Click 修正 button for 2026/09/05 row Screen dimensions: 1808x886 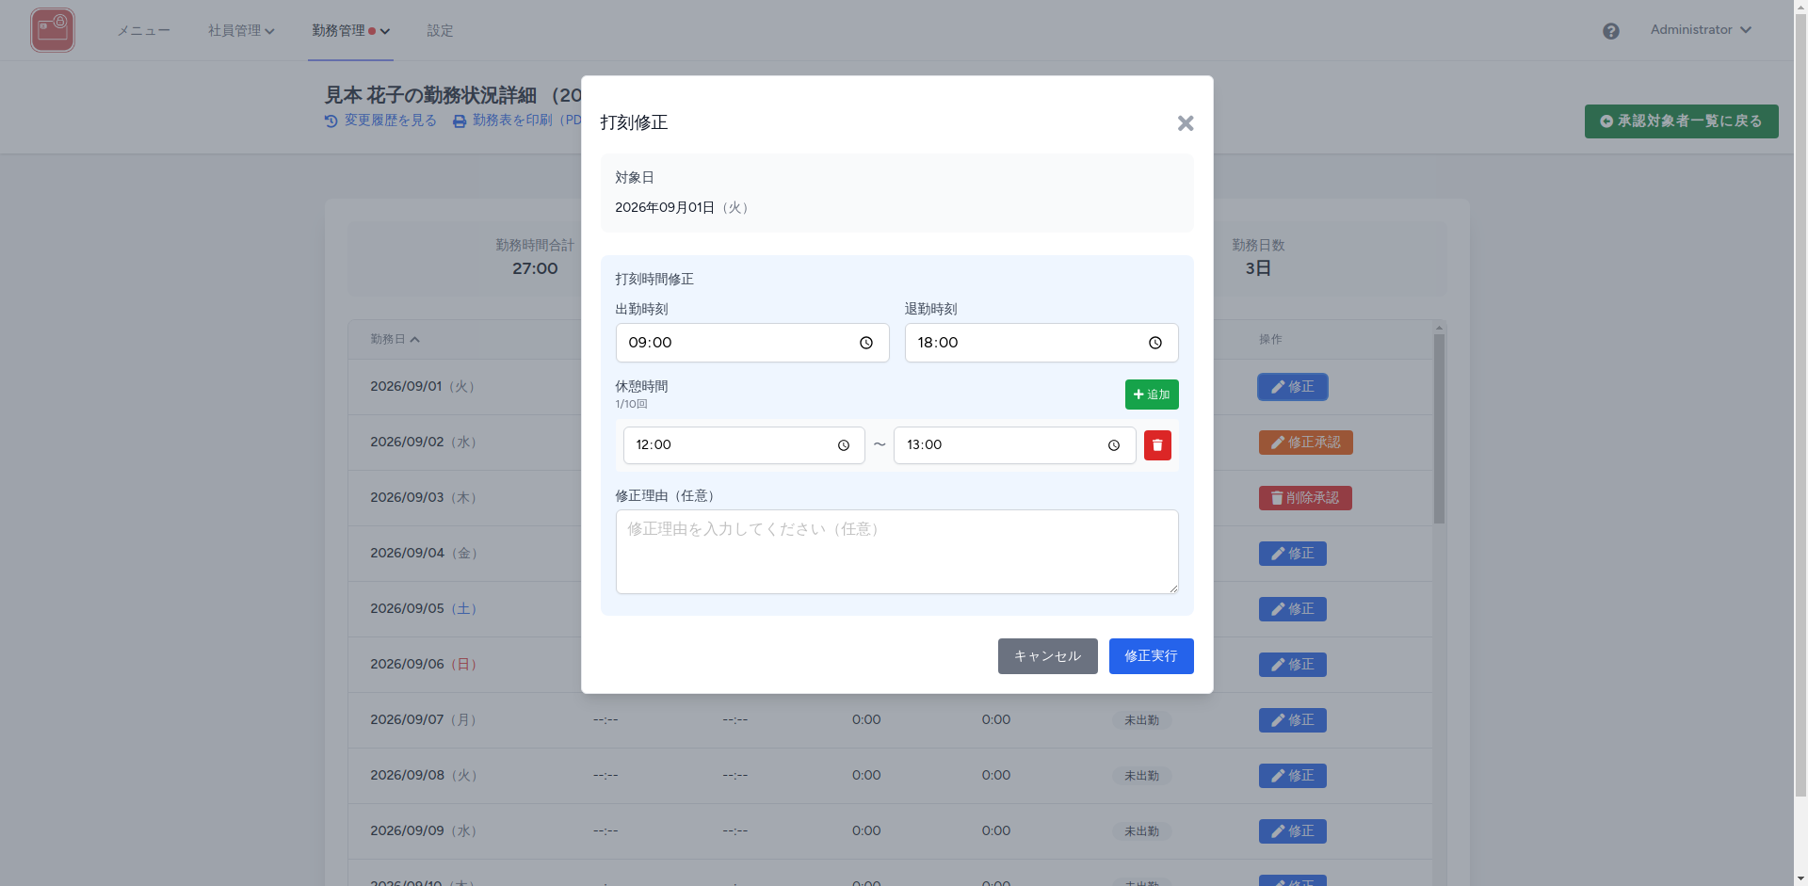(1293, 609)
